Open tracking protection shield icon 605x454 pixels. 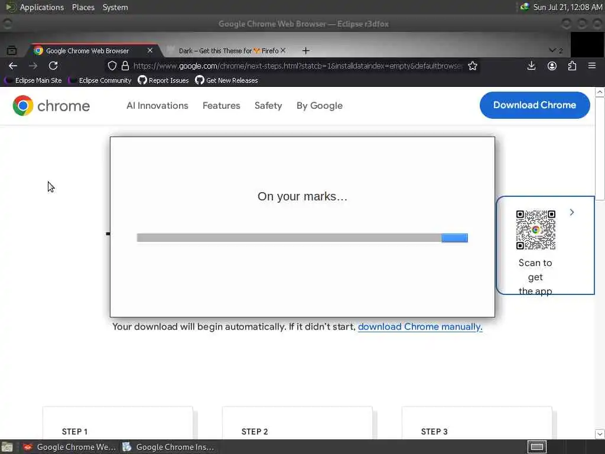click(112, 66)
